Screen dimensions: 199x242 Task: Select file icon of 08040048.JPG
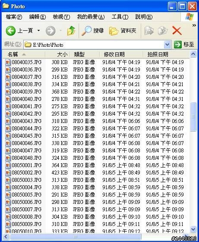(8, 158)
